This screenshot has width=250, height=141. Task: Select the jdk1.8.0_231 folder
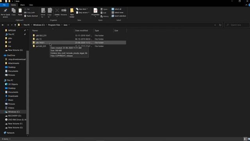(x=79, y=36)
